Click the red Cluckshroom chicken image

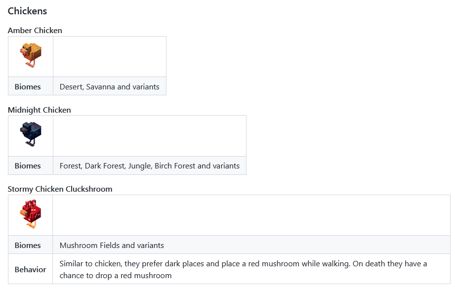[31, 214]
